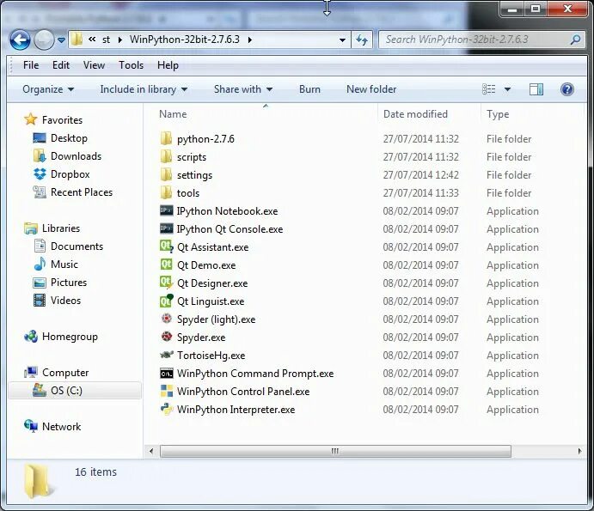Expand the breadcrumb arrow after WinPython-32bit-2.7.6.3
Image resolution: width=594 pixels, height=511 pixels.
tap(250, 40)
